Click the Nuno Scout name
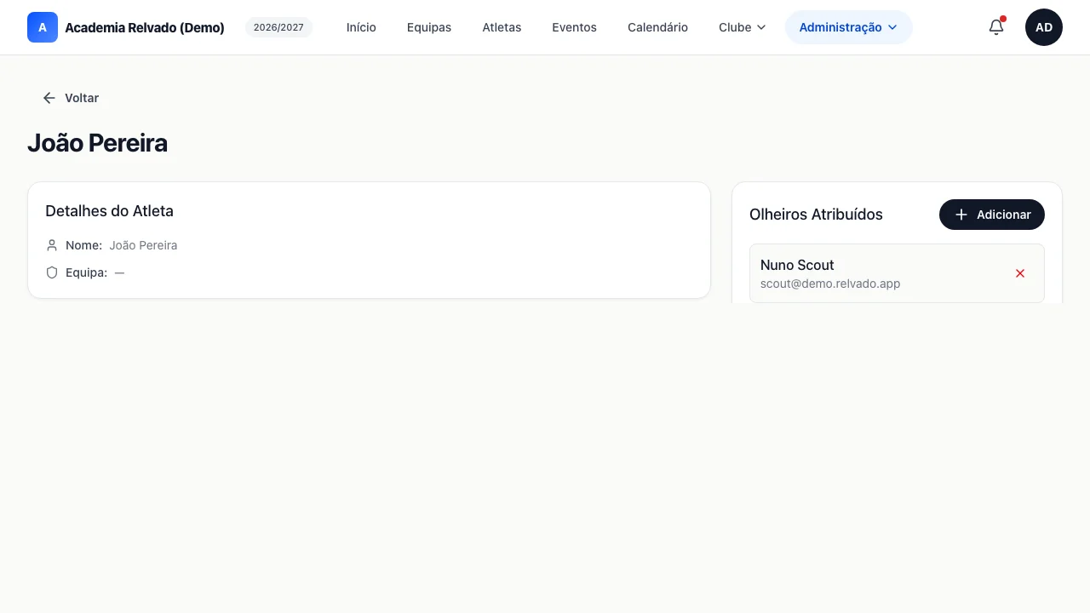 797,265
